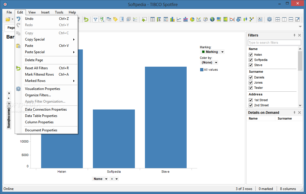The image size is (306, 194).
Task: Toggle the 2nd Street address checkbox
Action: (x=251, y=105)
